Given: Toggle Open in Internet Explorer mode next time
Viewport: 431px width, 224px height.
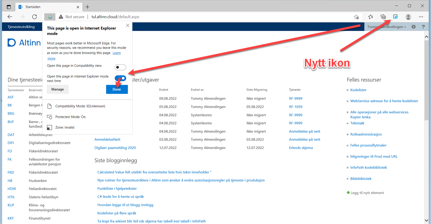Looking at the screenshot, I should [120, 78].
